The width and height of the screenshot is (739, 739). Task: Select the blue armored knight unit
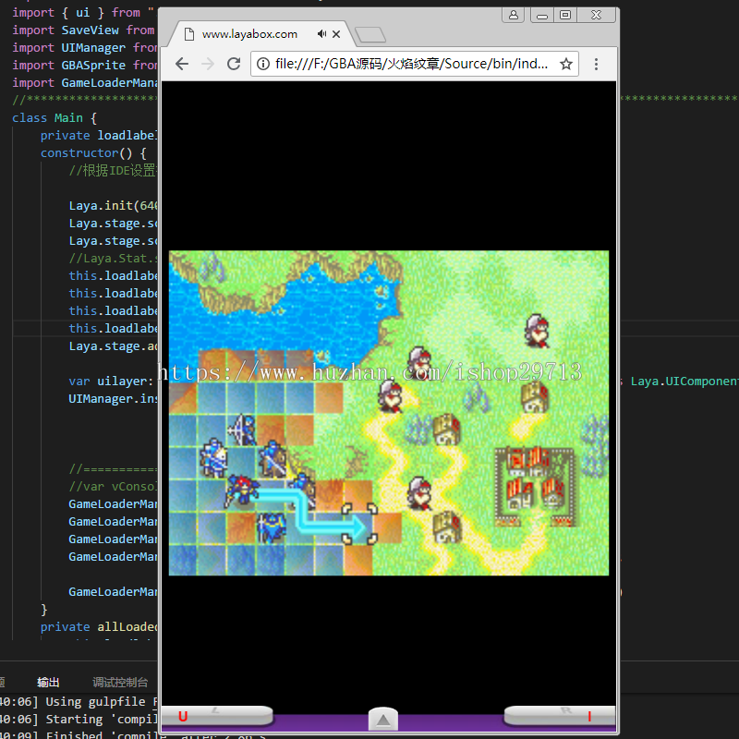click(x=272, y=527)
